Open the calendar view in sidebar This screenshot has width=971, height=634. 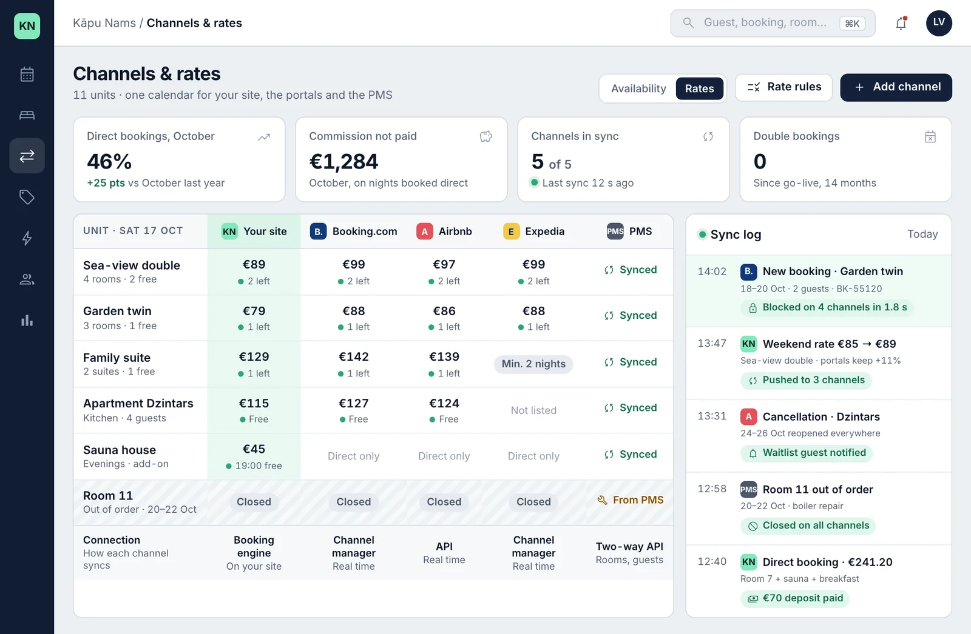coord(27,75)
